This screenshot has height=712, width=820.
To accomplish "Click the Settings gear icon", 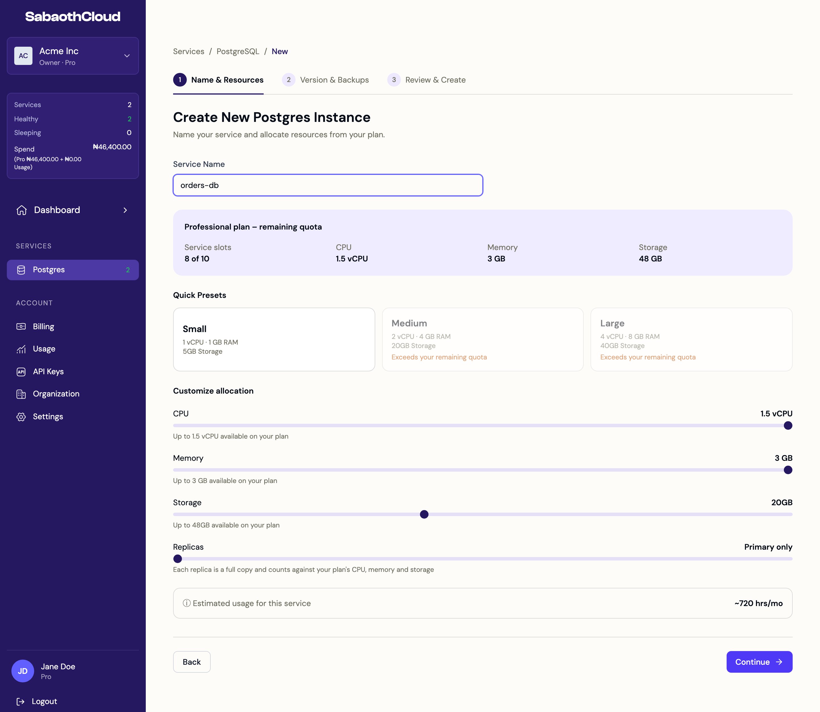I will click(21, 416).
